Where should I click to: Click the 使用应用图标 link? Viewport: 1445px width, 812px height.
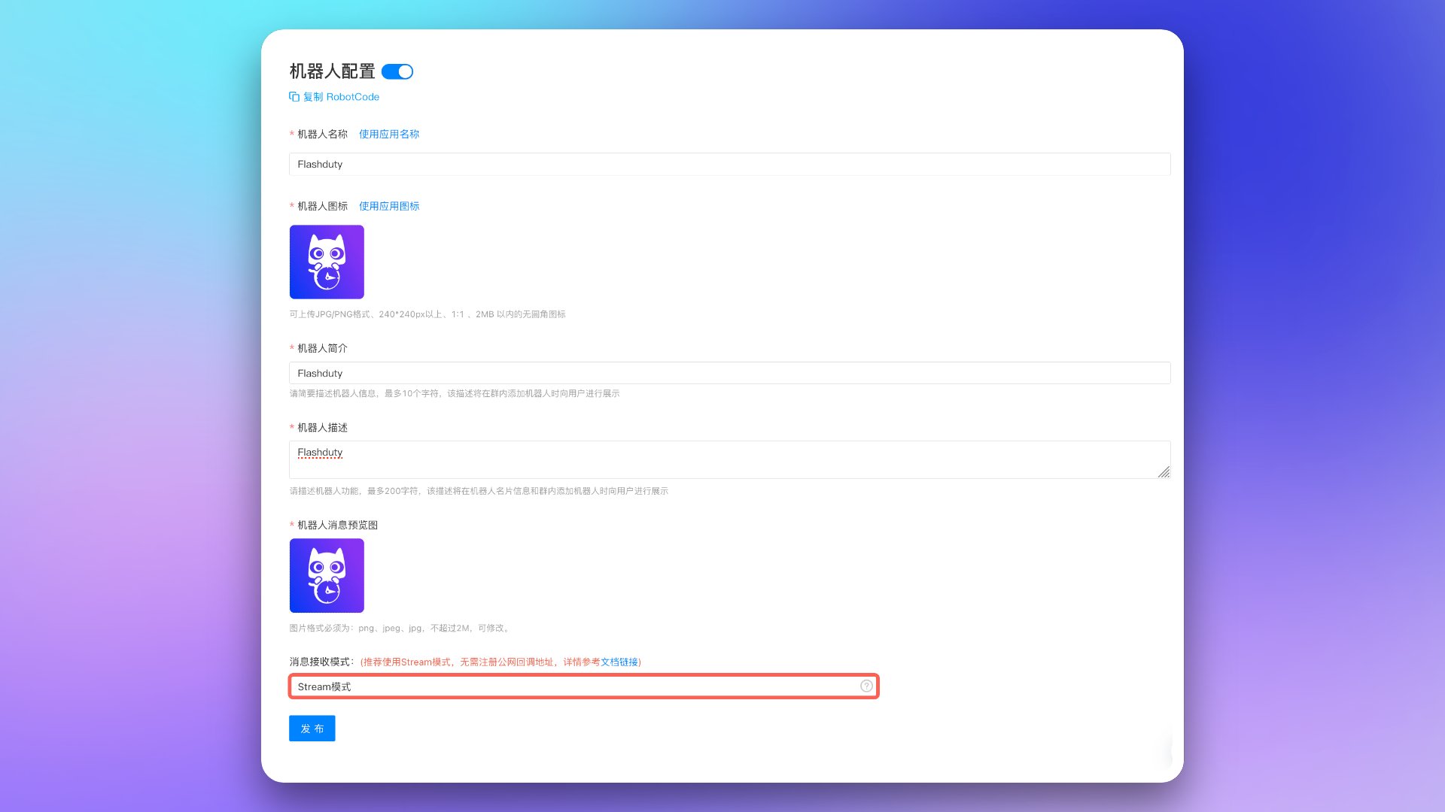coord(389,206)
